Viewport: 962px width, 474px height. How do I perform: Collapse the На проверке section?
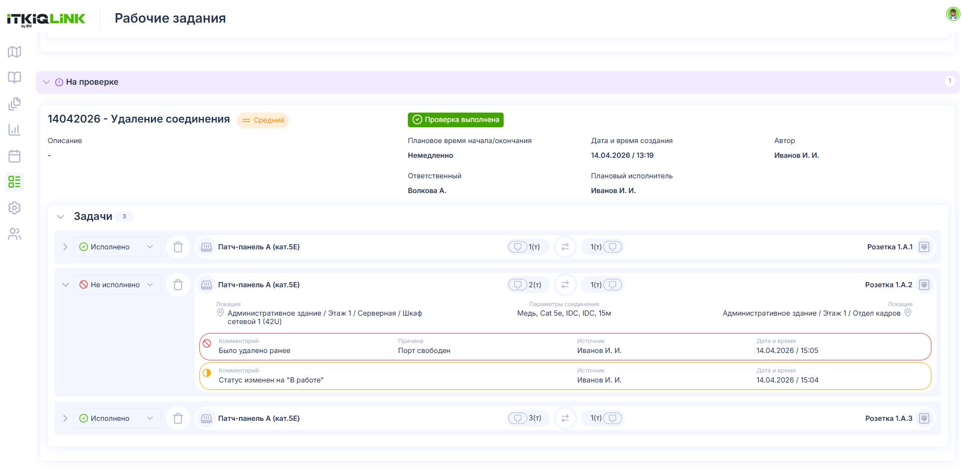click(46, 82)
